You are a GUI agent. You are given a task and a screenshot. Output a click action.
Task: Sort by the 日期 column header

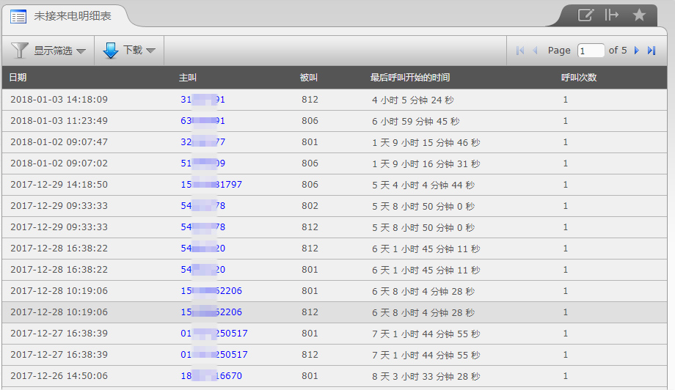18,78
